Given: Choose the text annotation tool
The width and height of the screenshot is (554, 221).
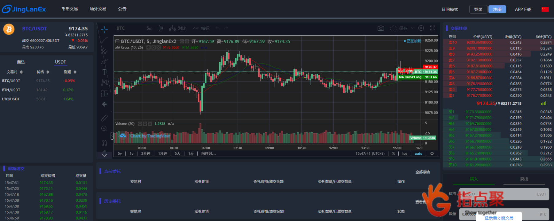Looking at the screenshot, I should click(104, 72).
